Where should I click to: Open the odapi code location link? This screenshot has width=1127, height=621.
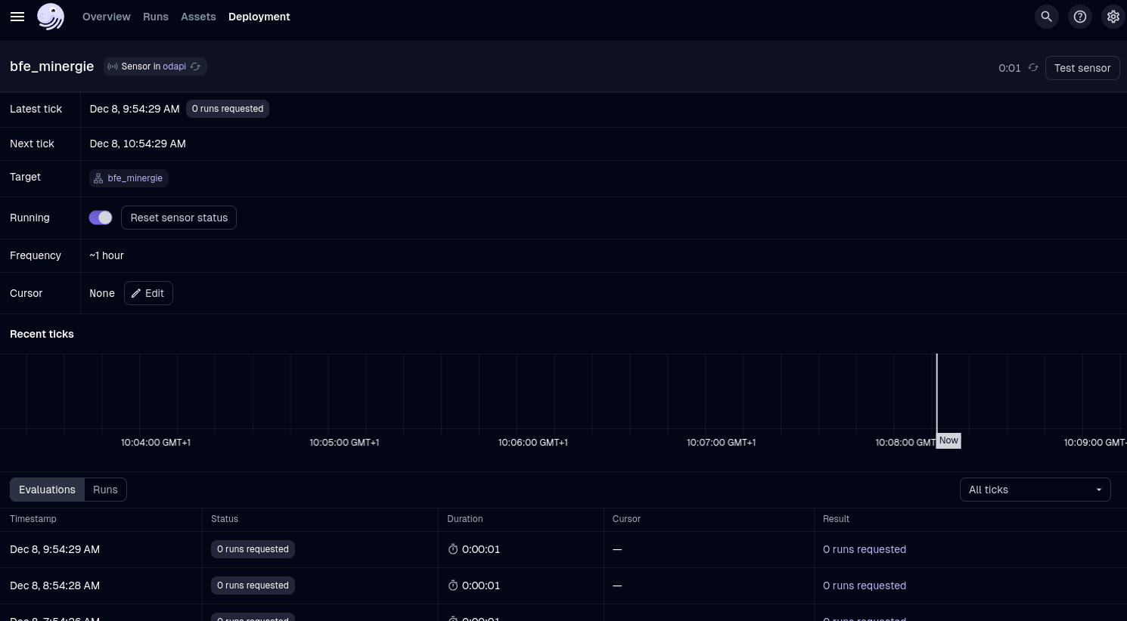coord(175,66)
